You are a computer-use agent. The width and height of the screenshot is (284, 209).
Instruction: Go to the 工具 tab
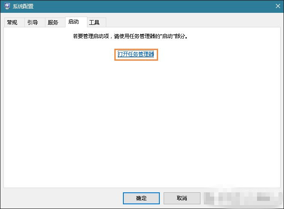94,23
